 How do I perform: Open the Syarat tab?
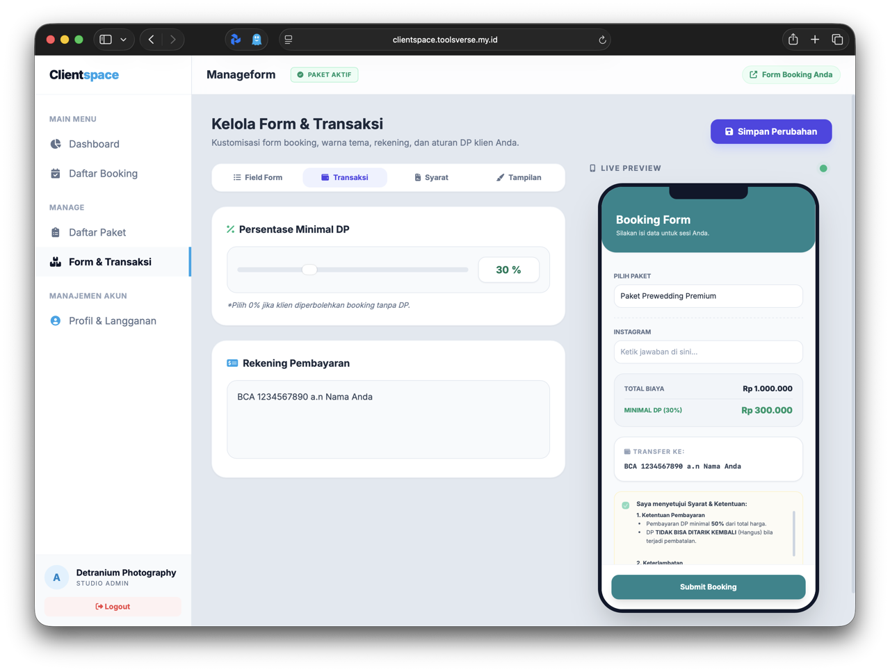pyautogui.click(x=431, y=178)
